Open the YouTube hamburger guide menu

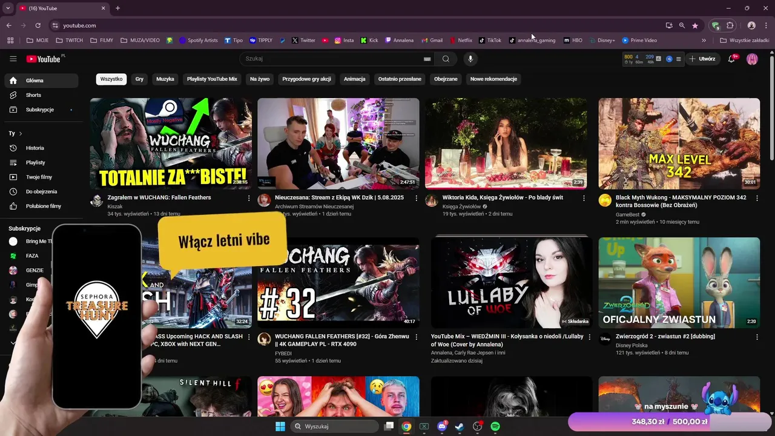pos(13,59)
